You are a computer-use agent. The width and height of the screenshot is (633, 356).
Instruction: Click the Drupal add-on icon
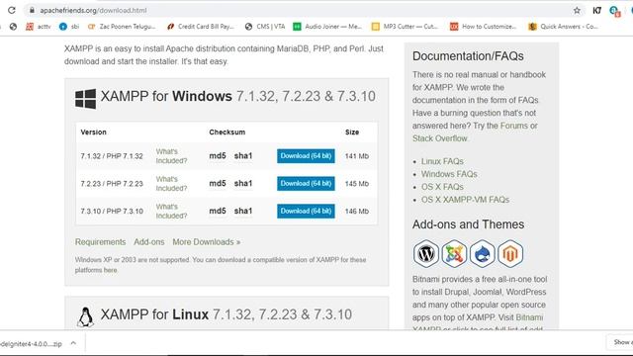point(483,254)
